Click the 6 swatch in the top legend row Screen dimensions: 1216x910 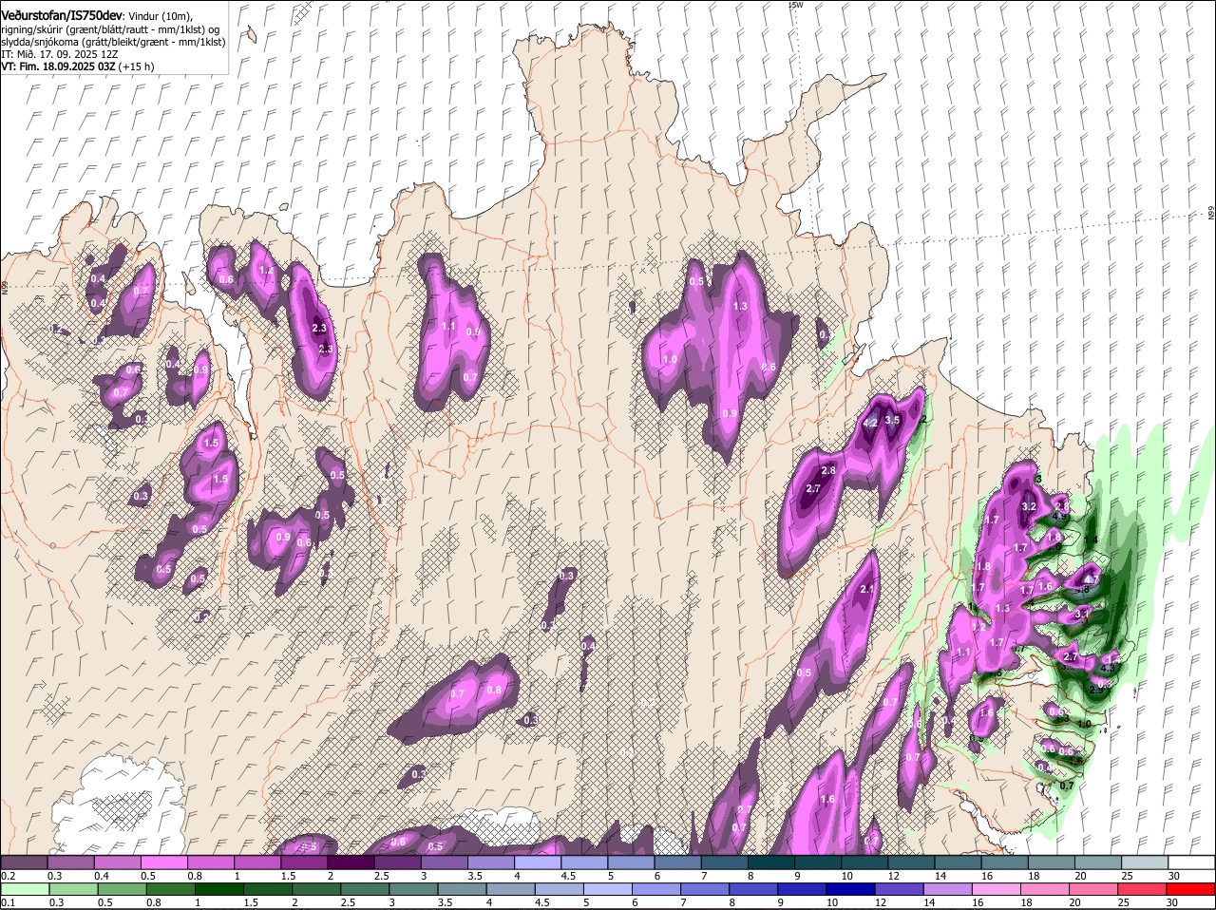(678, 863)
